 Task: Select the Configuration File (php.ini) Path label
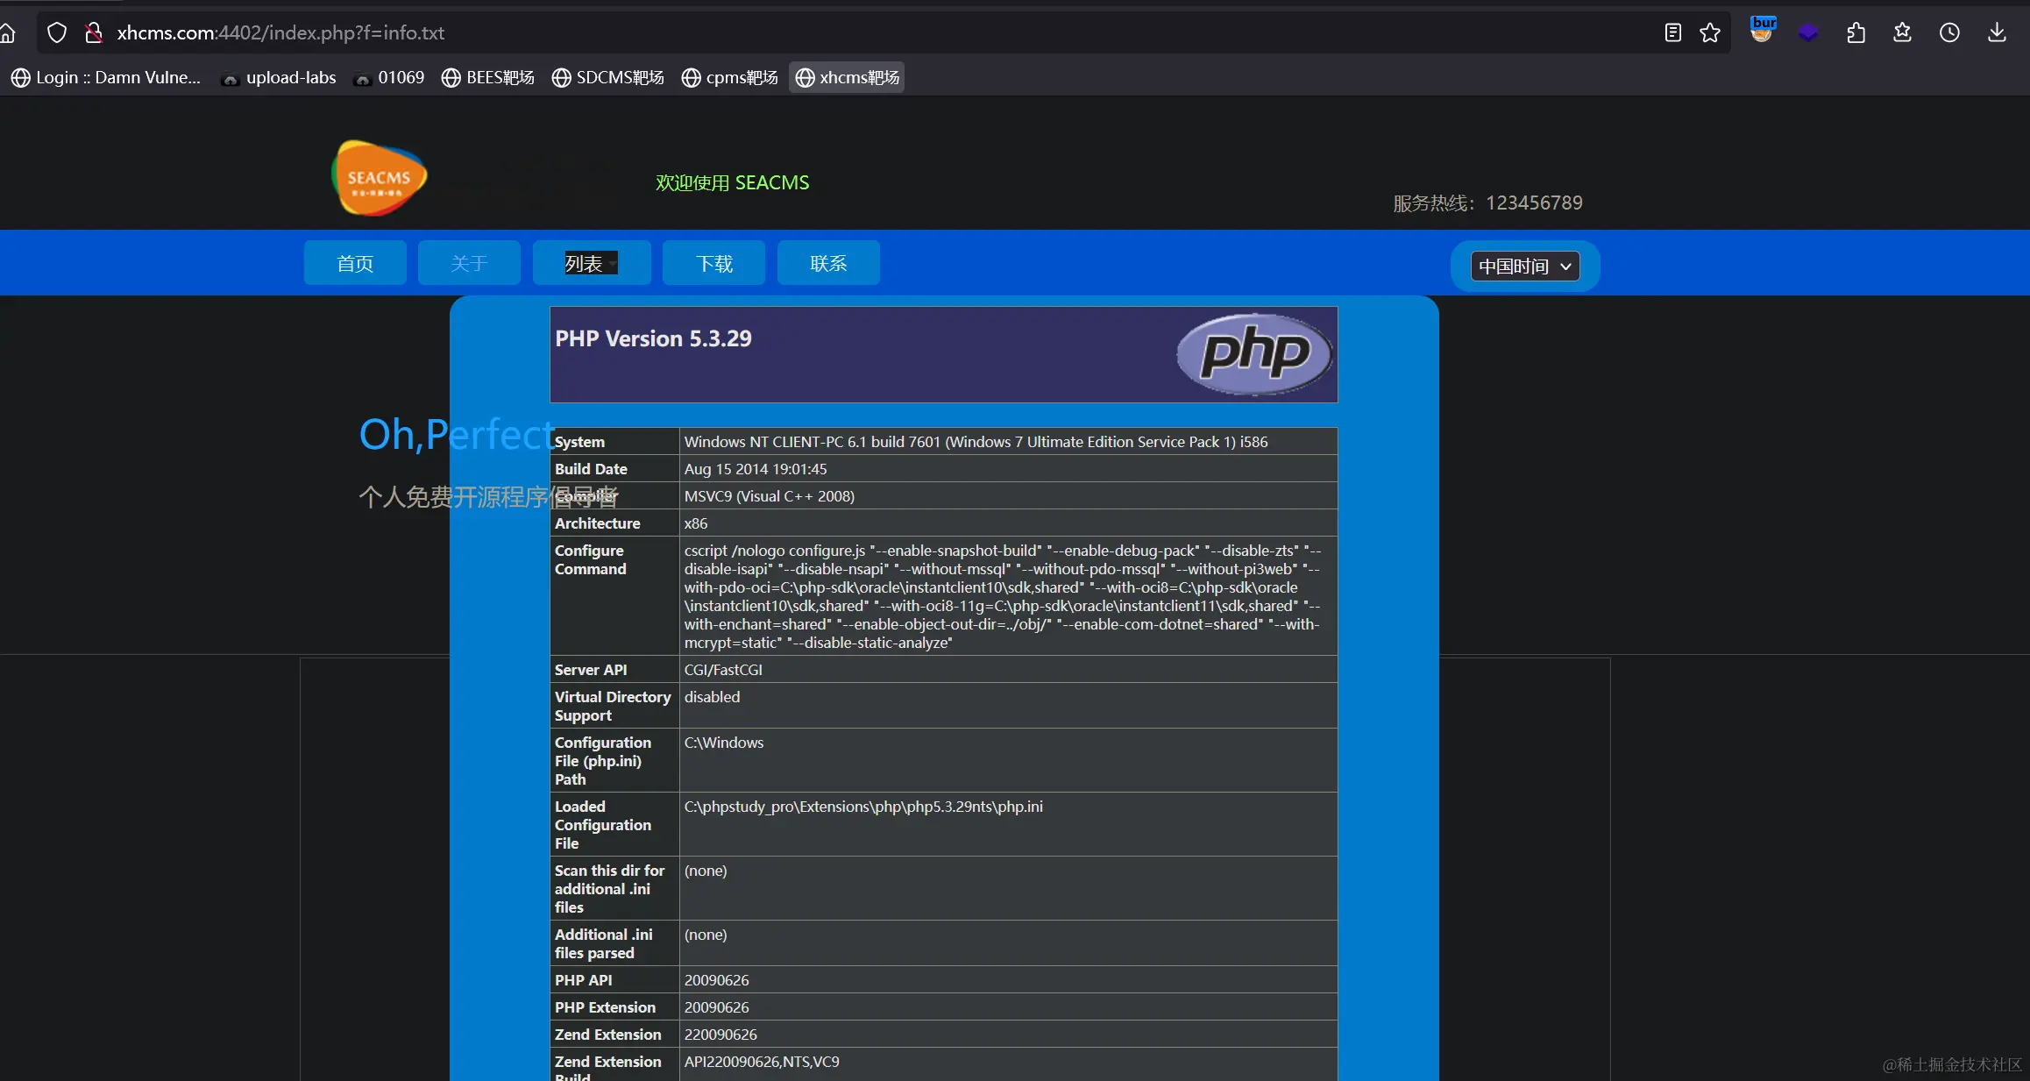(x=603, y=761)
